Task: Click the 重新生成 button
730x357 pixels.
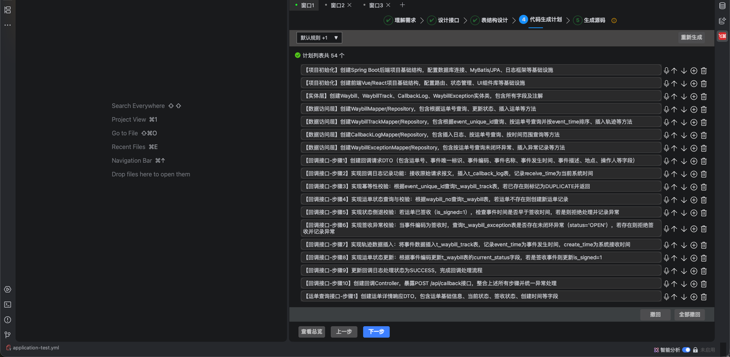Action: [x=691, y=37]
